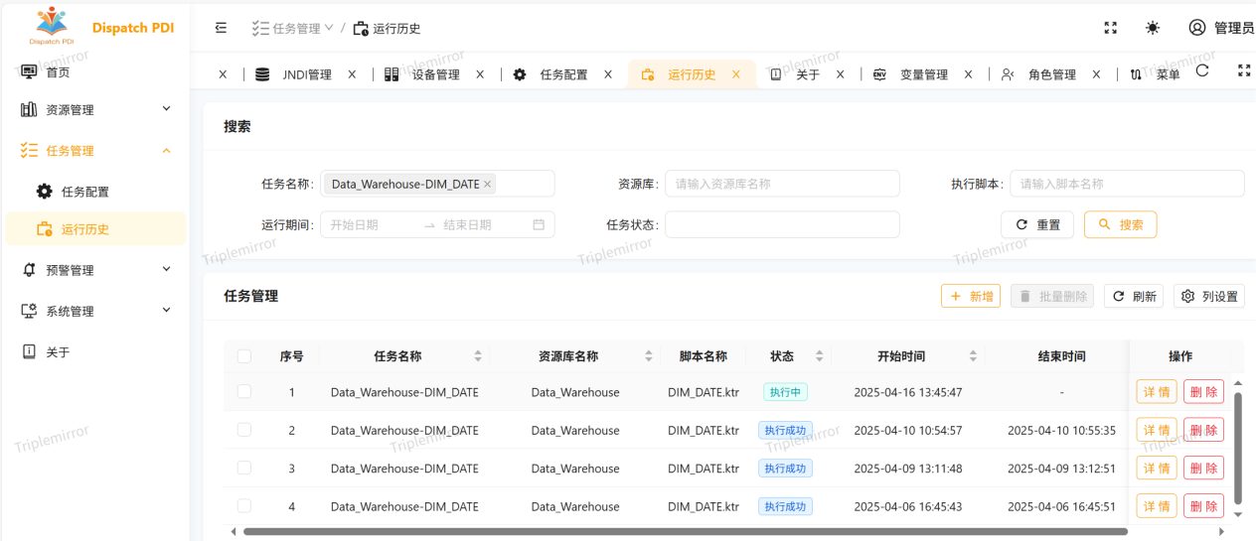Open the 管理员 user account menu

coord(1221,28)
